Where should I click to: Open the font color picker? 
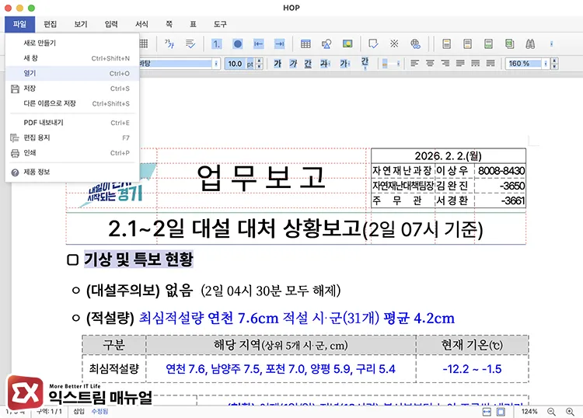[x=344, y=64]
